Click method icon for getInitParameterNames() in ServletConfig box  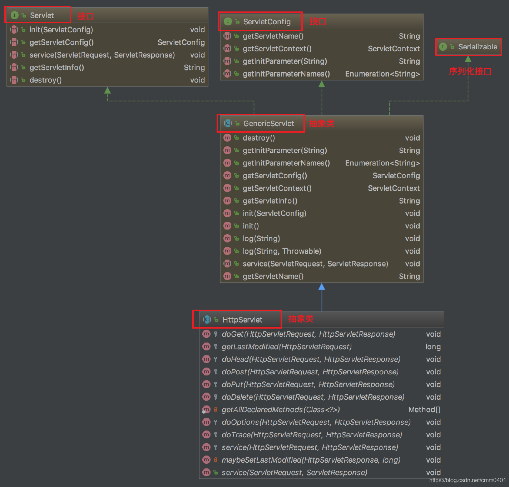click(227, 74)
